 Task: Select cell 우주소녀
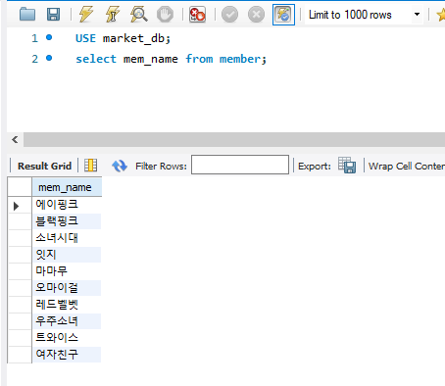(x=67, y=321)
